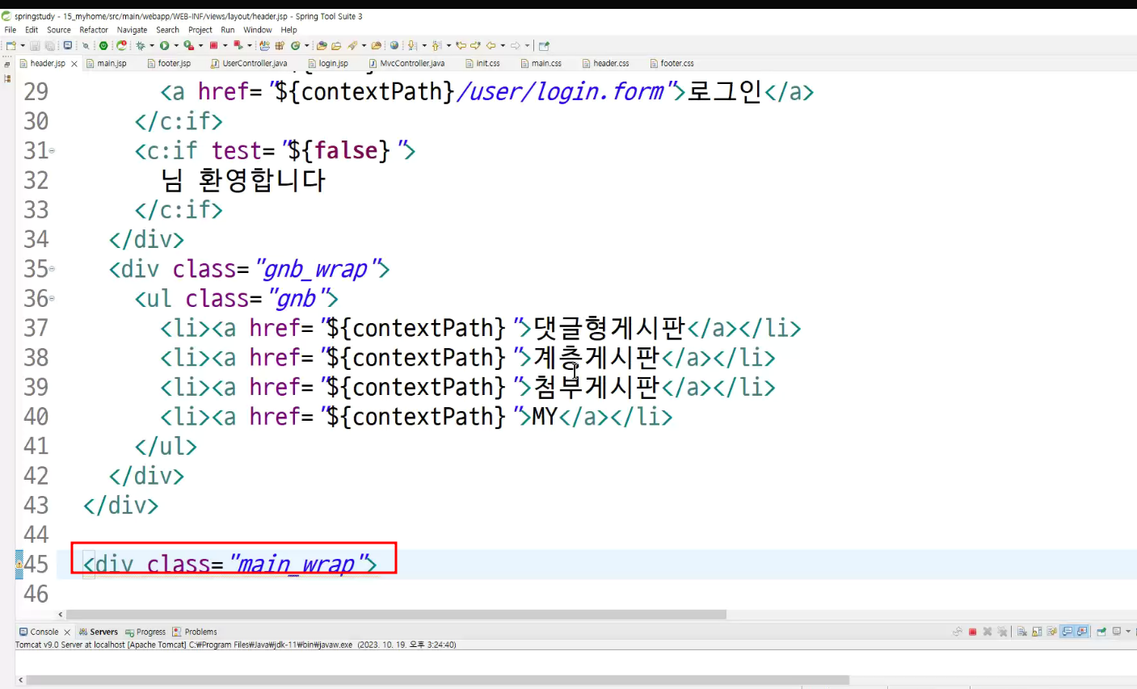Open dropdown arrow next to New icon
Viewport: 1137px width, 689px height.
pos(23,45)
